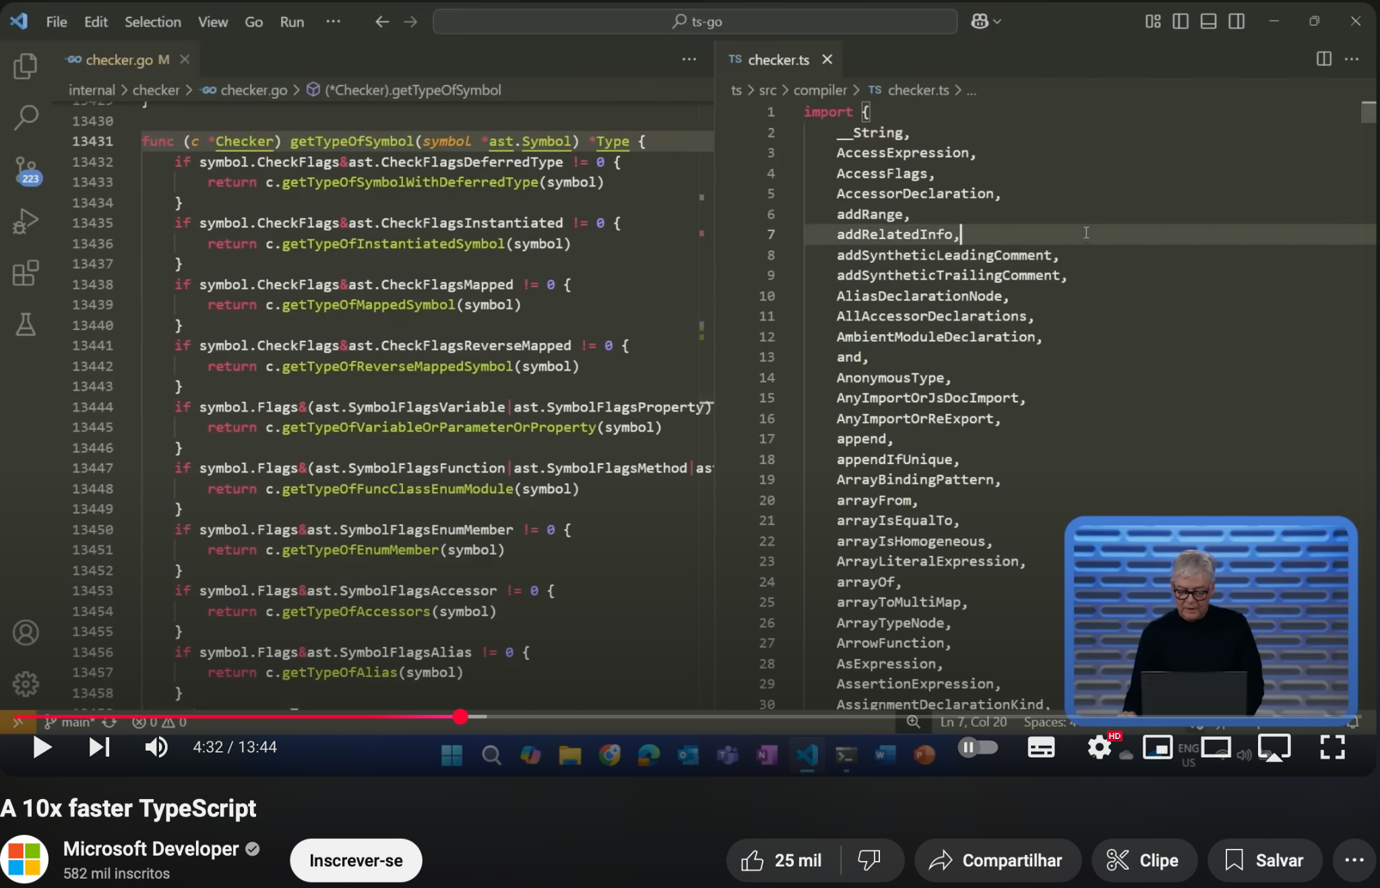Open the Run and Debug view
1380x888 pixels.
[25, 222]
